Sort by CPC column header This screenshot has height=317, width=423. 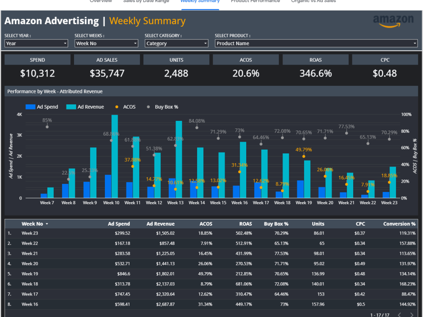coord(360,224)
